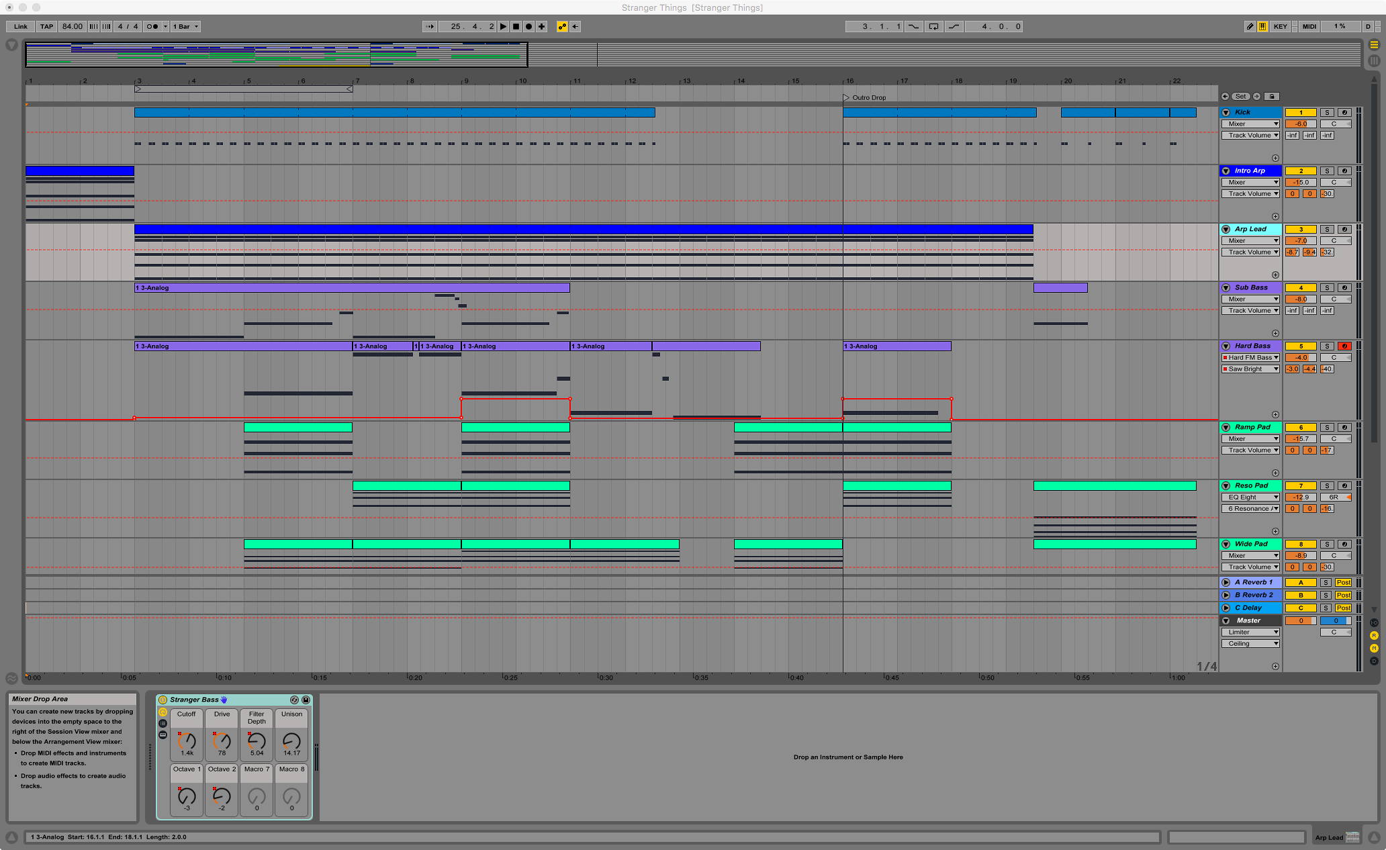Select the draw/pencil tool in toolbar
The image size is (1386, 850).
click(x=1250, y=27)
